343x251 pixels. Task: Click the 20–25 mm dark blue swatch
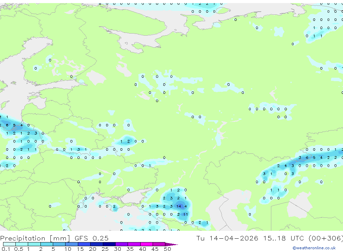click(x=97, y=244)
